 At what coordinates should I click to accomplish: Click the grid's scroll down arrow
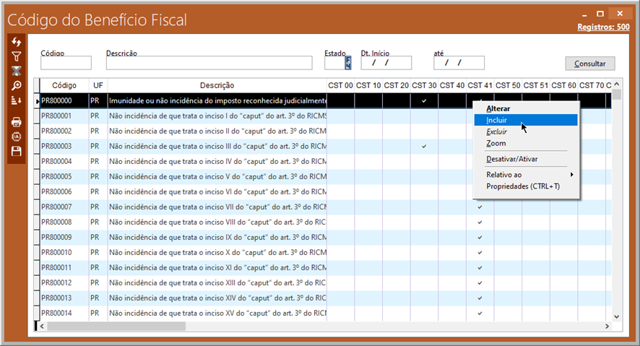tap(616, 316)
